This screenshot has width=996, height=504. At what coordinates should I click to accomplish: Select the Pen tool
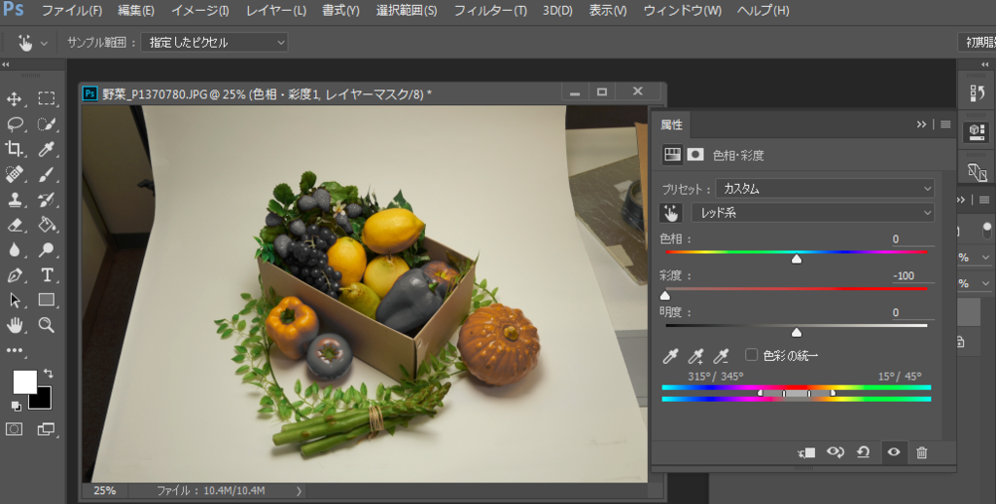pyautogui.click(x=14, y=275)
